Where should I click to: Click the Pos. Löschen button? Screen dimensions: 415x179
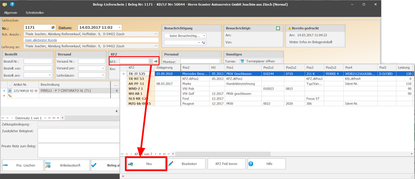tap(22, 165)
